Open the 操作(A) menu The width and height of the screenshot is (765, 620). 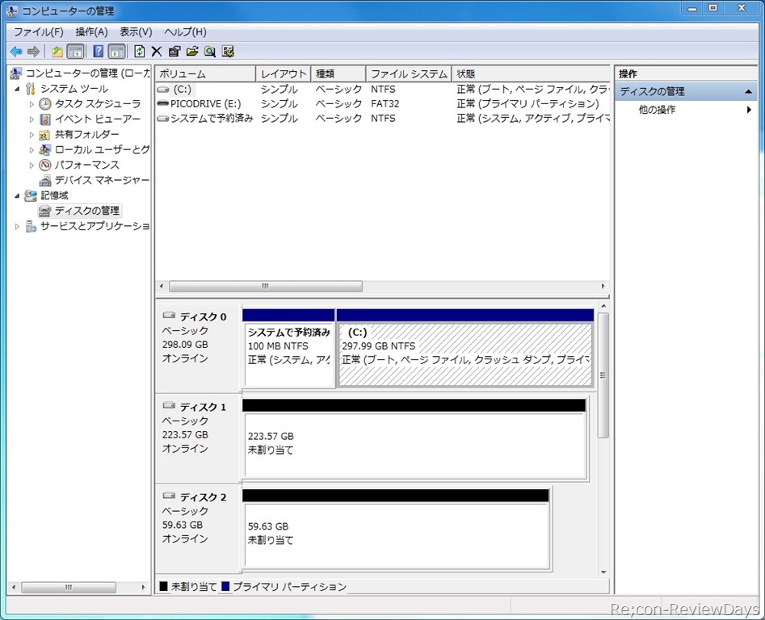pos(91,31)
